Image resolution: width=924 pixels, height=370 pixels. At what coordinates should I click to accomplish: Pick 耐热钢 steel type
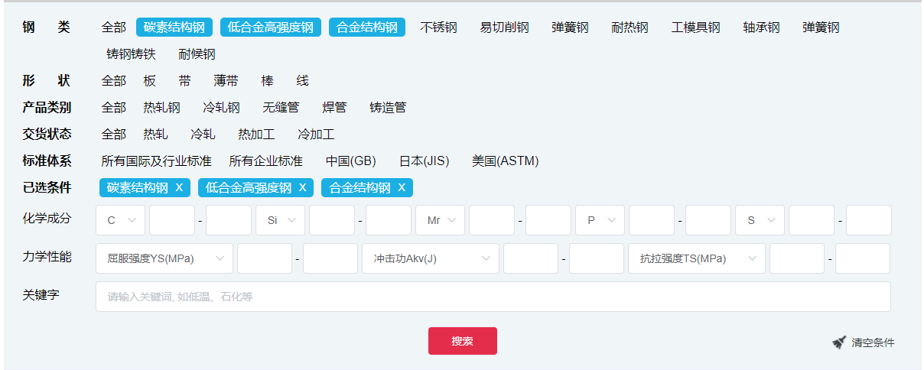point(630,28)
